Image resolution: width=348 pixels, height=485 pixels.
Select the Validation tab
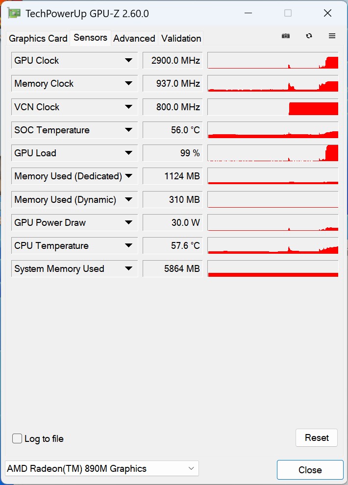[181, 38]
